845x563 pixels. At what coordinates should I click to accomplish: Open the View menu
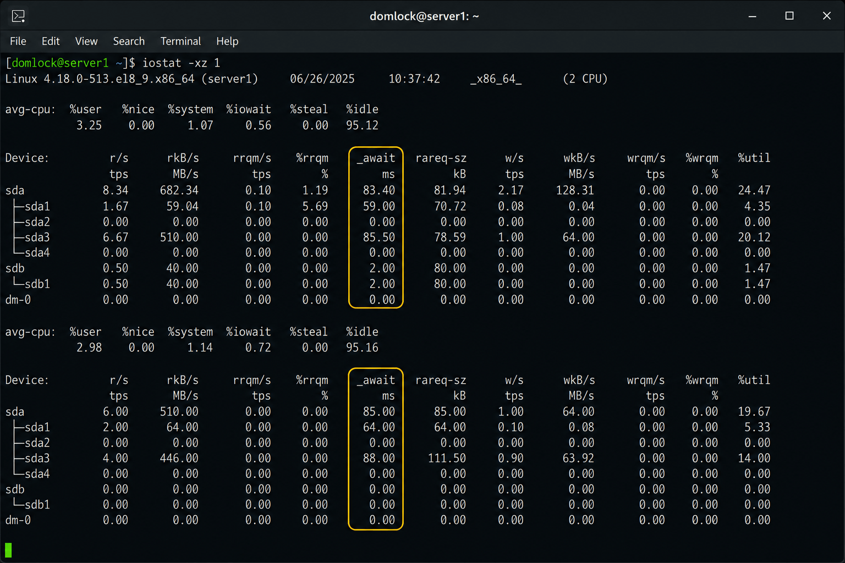coord(86,41)
